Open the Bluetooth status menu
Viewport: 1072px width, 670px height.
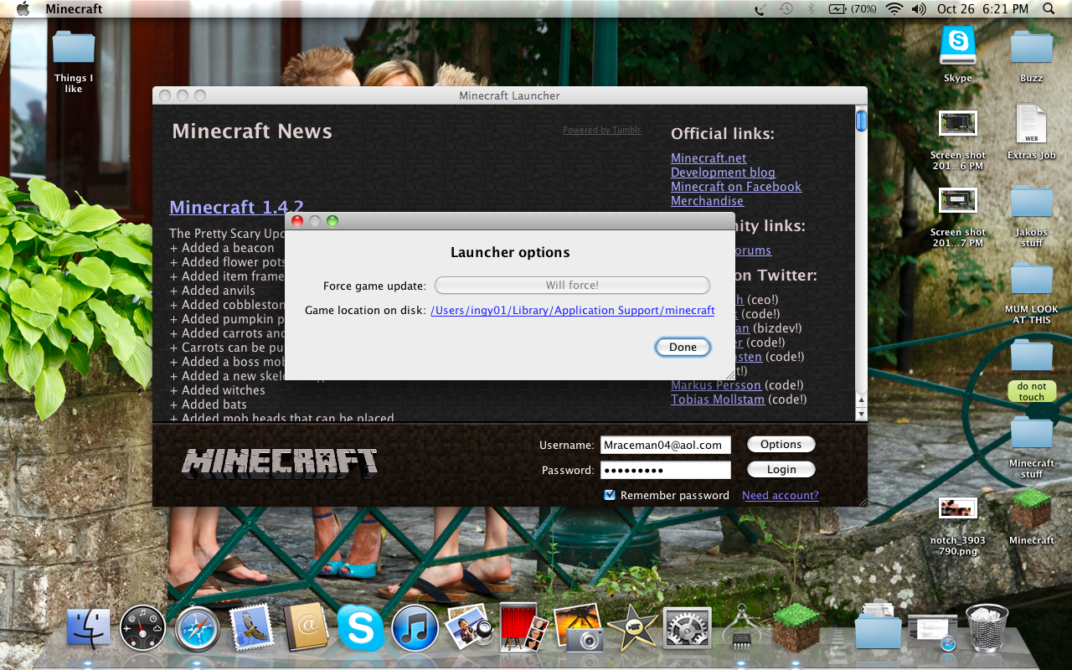[x=812, y=9]
